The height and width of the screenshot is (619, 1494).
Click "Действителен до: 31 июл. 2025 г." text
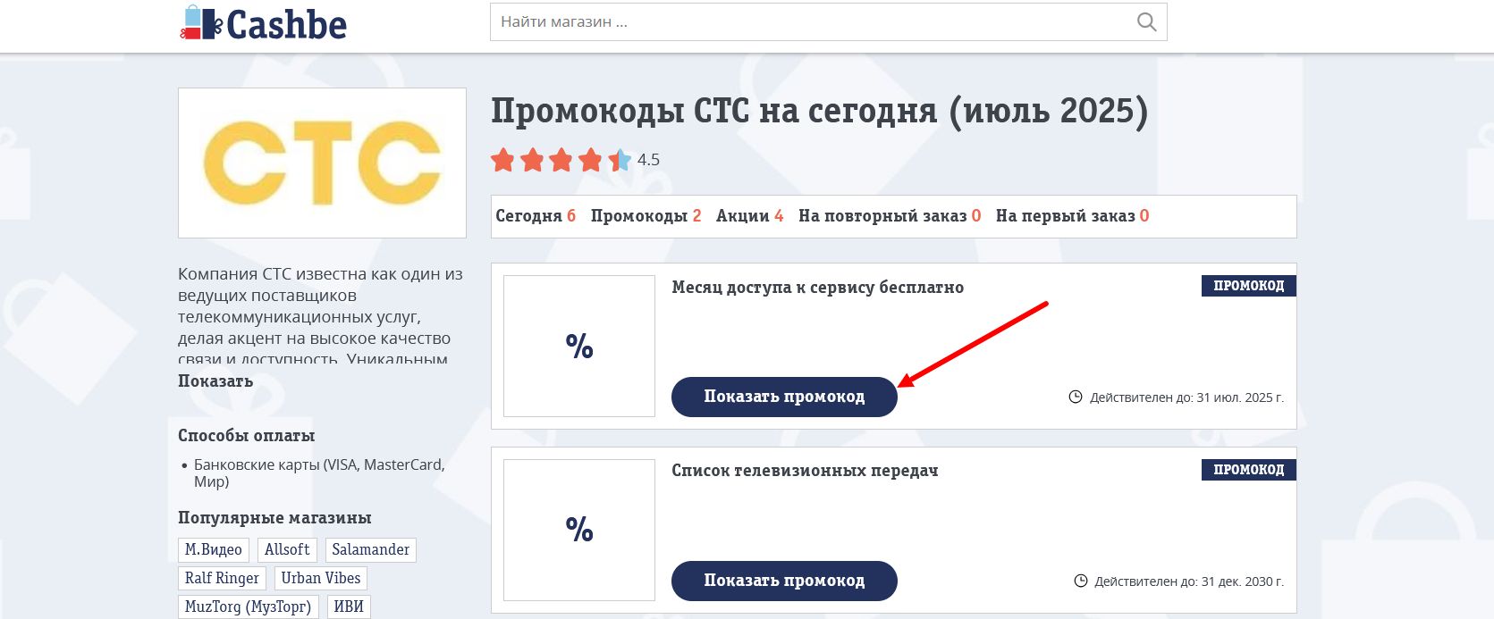pyautogui.click(x=1186, y=397)
